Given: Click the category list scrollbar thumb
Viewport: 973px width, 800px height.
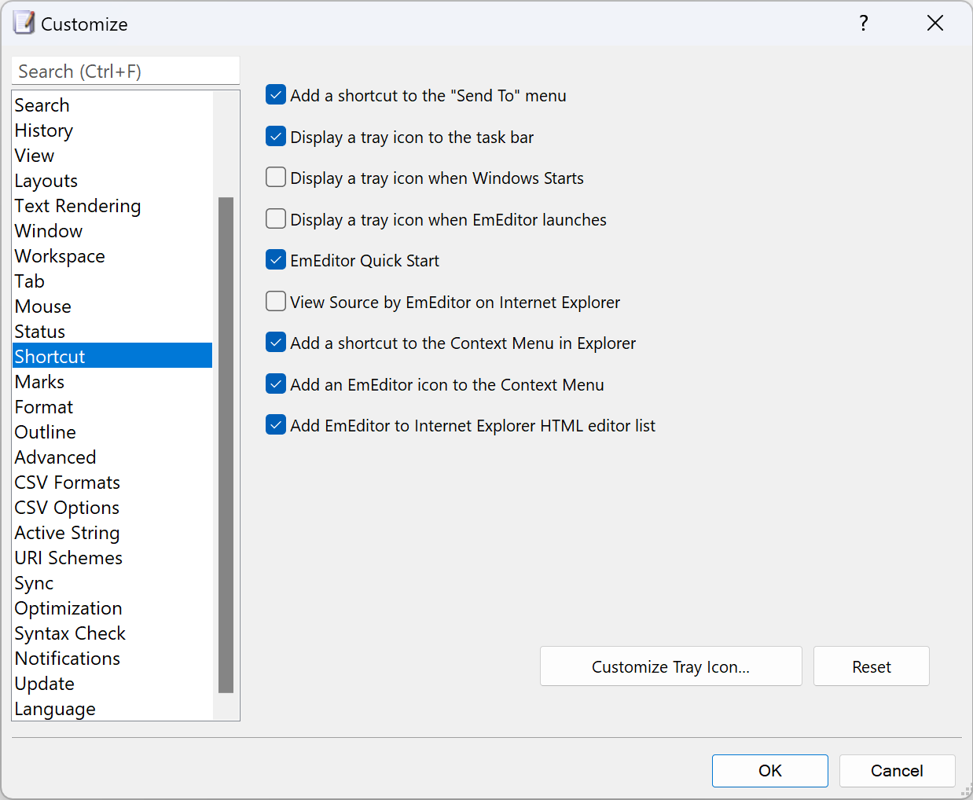Looking at the screenshot, I should [x=226, y=445].
